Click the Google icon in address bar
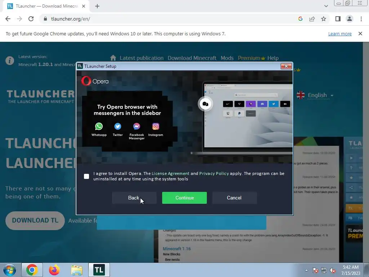Screen dimensions: 369x277 [300, 19]
